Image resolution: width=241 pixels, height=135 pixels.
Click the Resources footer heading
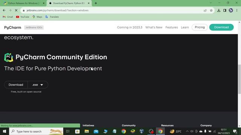point(167,125)
